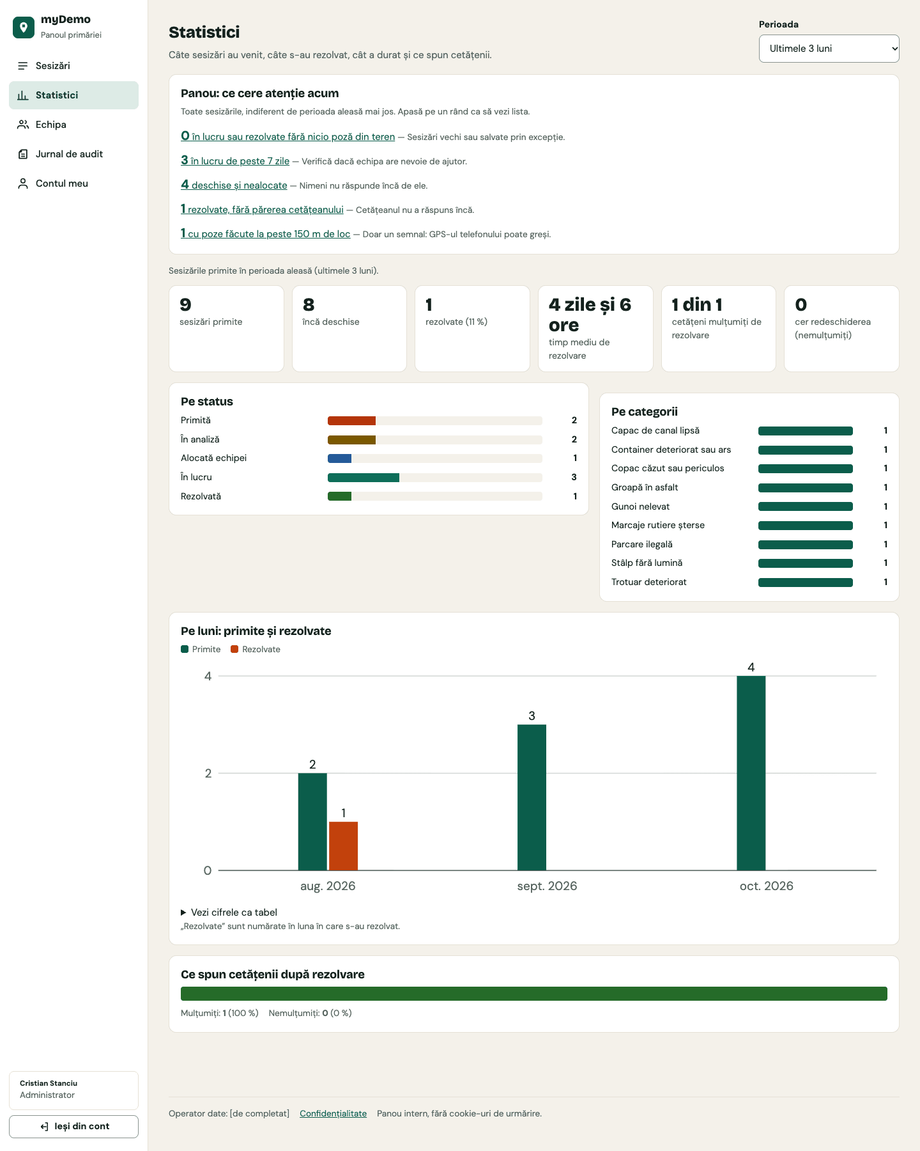
Task: Click the myDemo map pin logo
Action: (24, 27)
